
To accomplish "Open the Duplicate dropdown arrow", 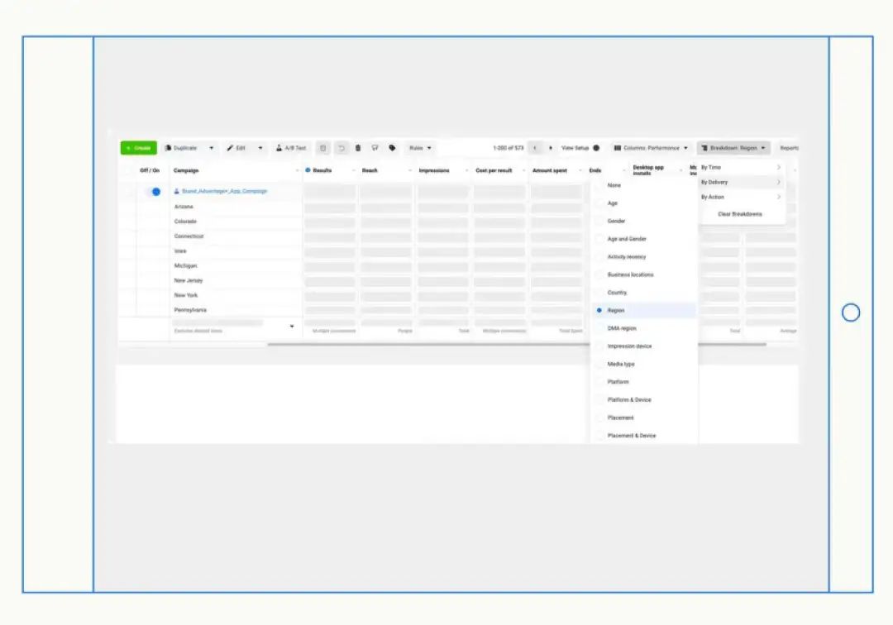I will click(x=212, y=148).
